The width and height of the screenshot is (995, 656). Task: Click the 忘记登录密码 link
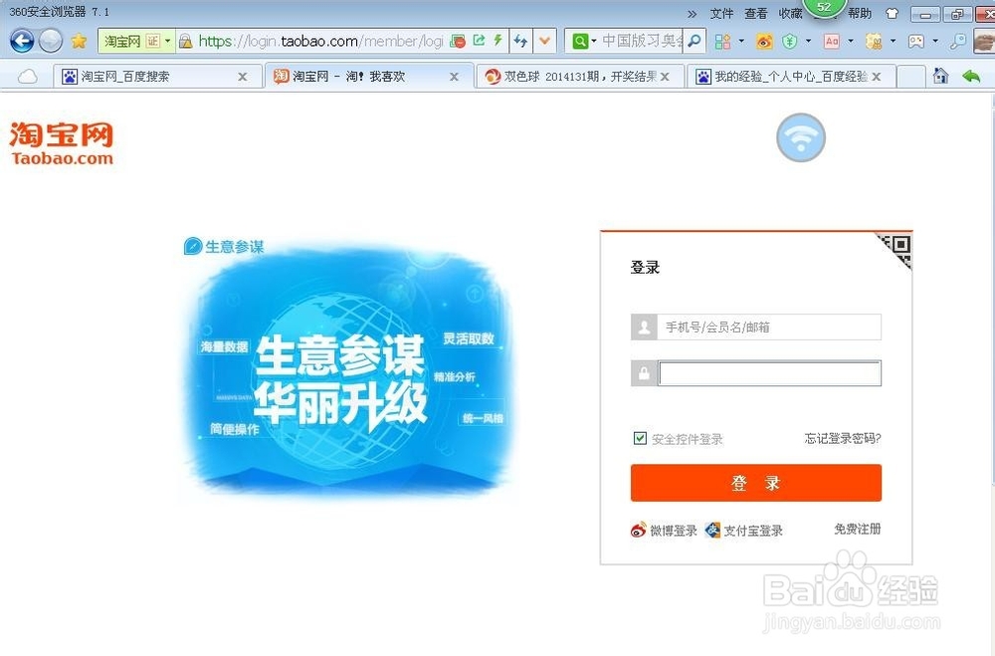click(x=841, y=437)
